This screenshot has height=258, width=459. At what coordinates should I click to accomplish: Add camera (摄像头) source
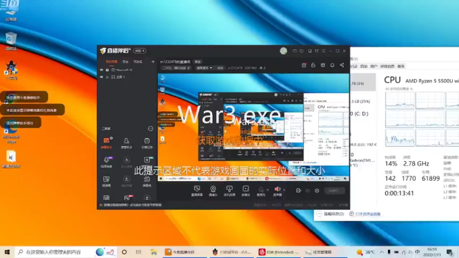click(213, 191)
